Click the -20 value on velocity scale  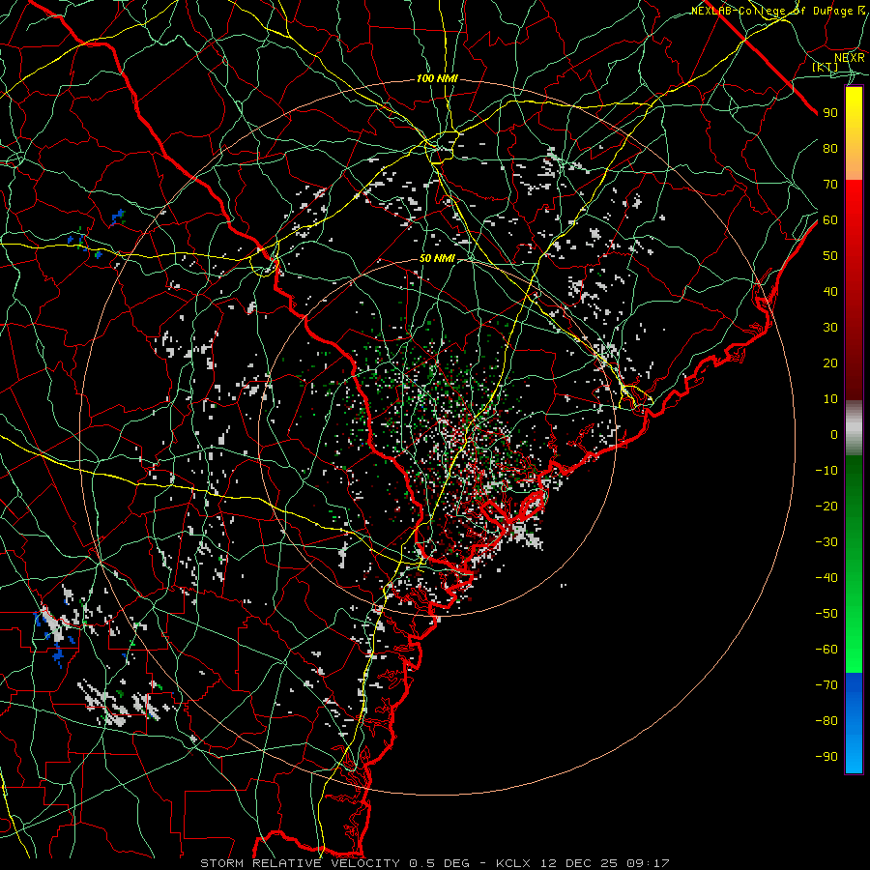coord(826,507)
